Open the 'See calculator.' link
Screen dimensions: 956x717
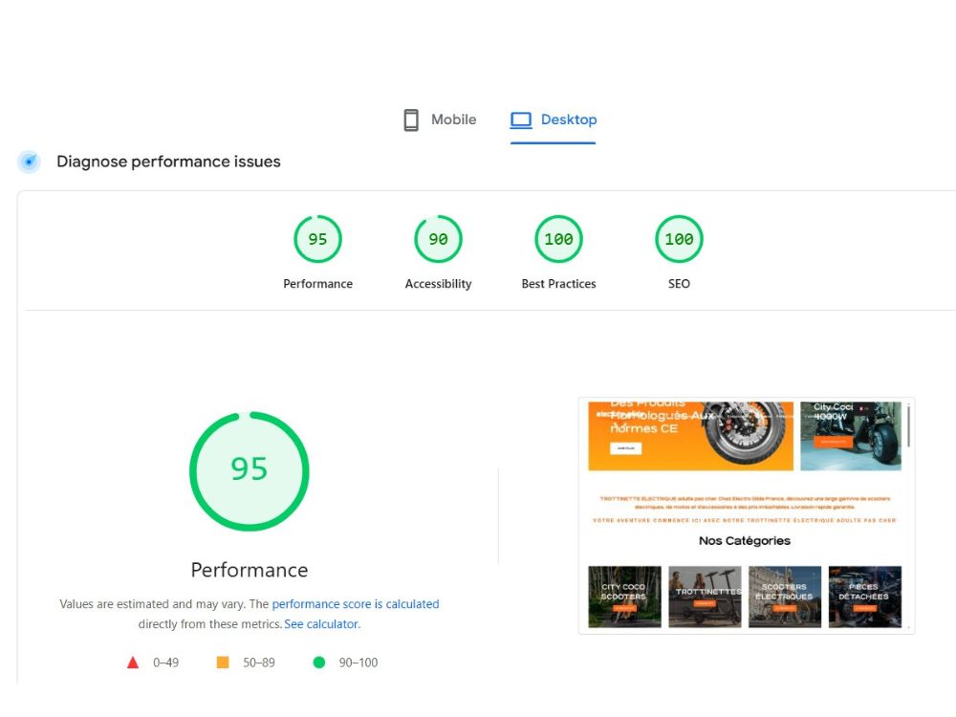click(322, 623)
